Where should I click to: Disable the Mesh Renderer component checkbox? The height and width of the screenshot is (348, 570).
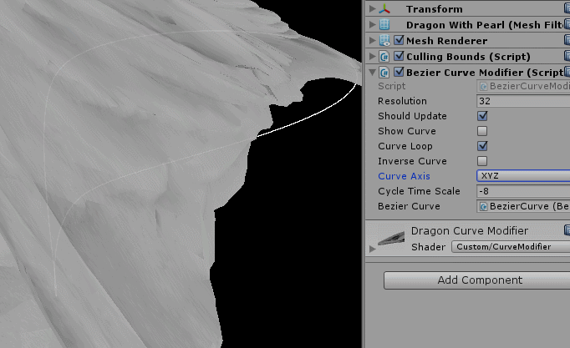399,40
